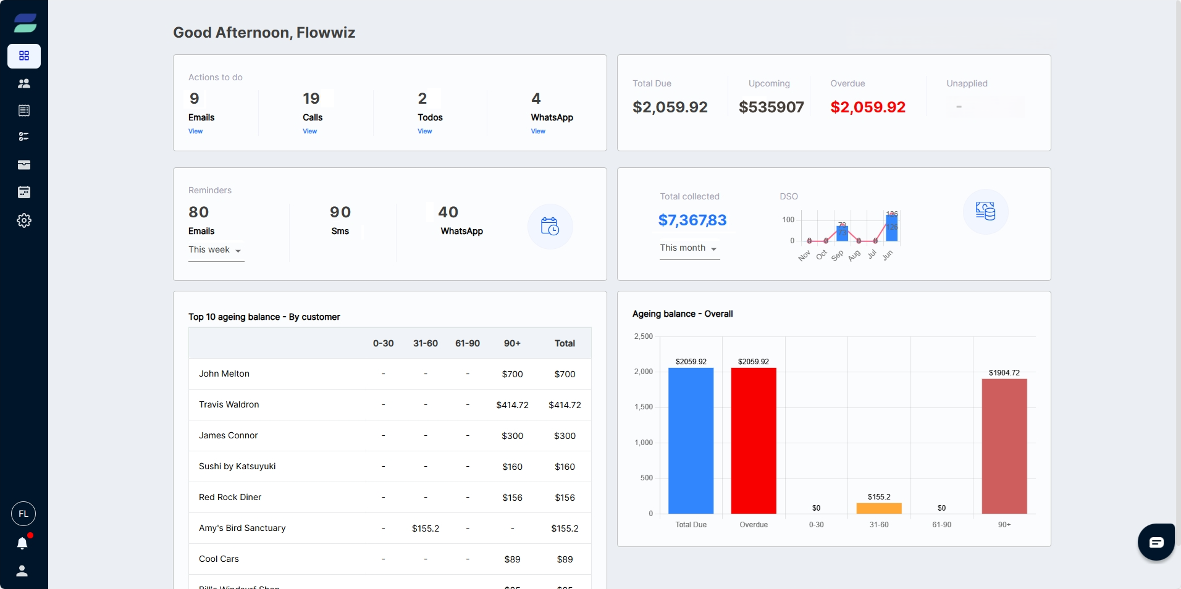1181x589 pixels.
Task: Click the Total column header
Action: [565, 343]
